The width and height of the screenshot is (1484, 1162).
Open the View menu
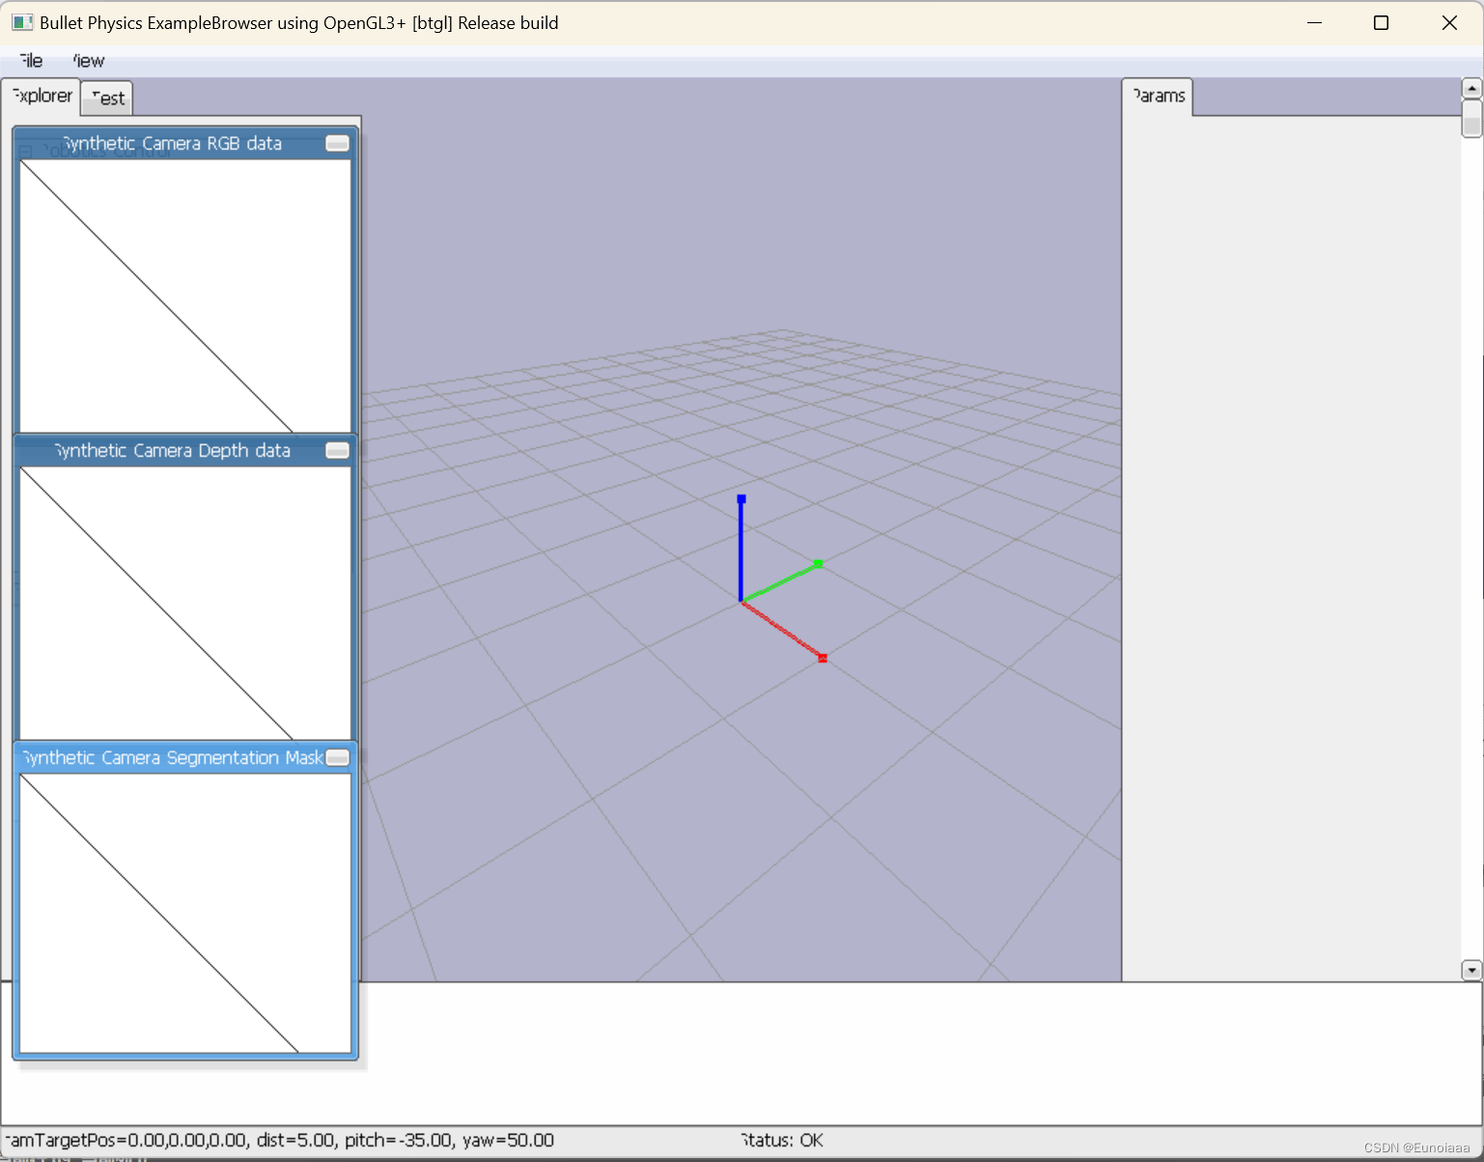click(x=88, y=61)
